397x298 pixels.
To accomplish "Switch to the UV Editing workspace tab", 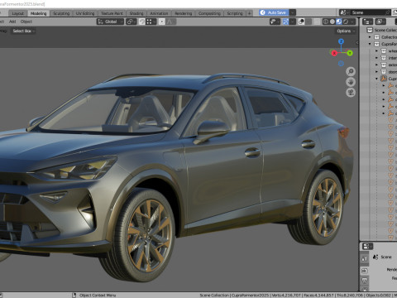I will click(85, 13).
